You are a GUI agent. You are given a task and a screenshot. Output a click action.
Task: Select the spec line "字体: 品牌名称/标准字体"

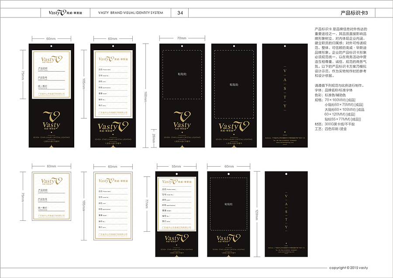point(334,90)
